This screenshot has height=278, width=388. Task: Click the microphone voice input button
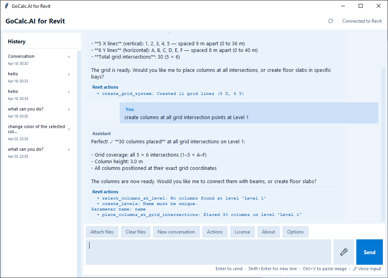tap(344, 252)
